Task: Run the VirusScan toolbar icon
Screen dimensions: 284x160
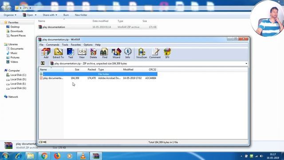Action: (142, 53)
